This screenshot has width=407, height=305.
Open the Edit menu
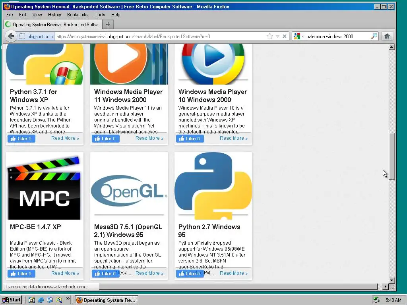23,15
